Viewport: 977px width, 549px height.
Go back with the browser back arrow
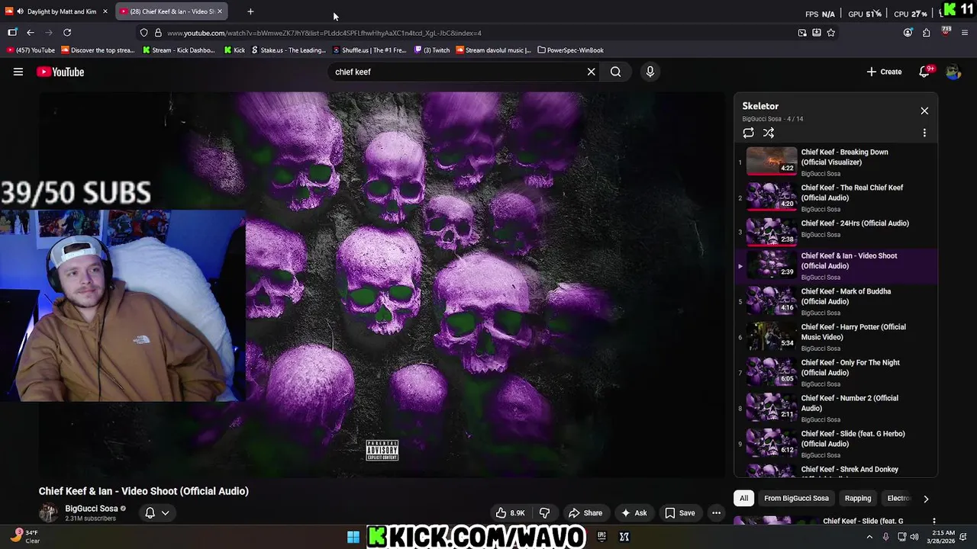[x=31, y=33]
